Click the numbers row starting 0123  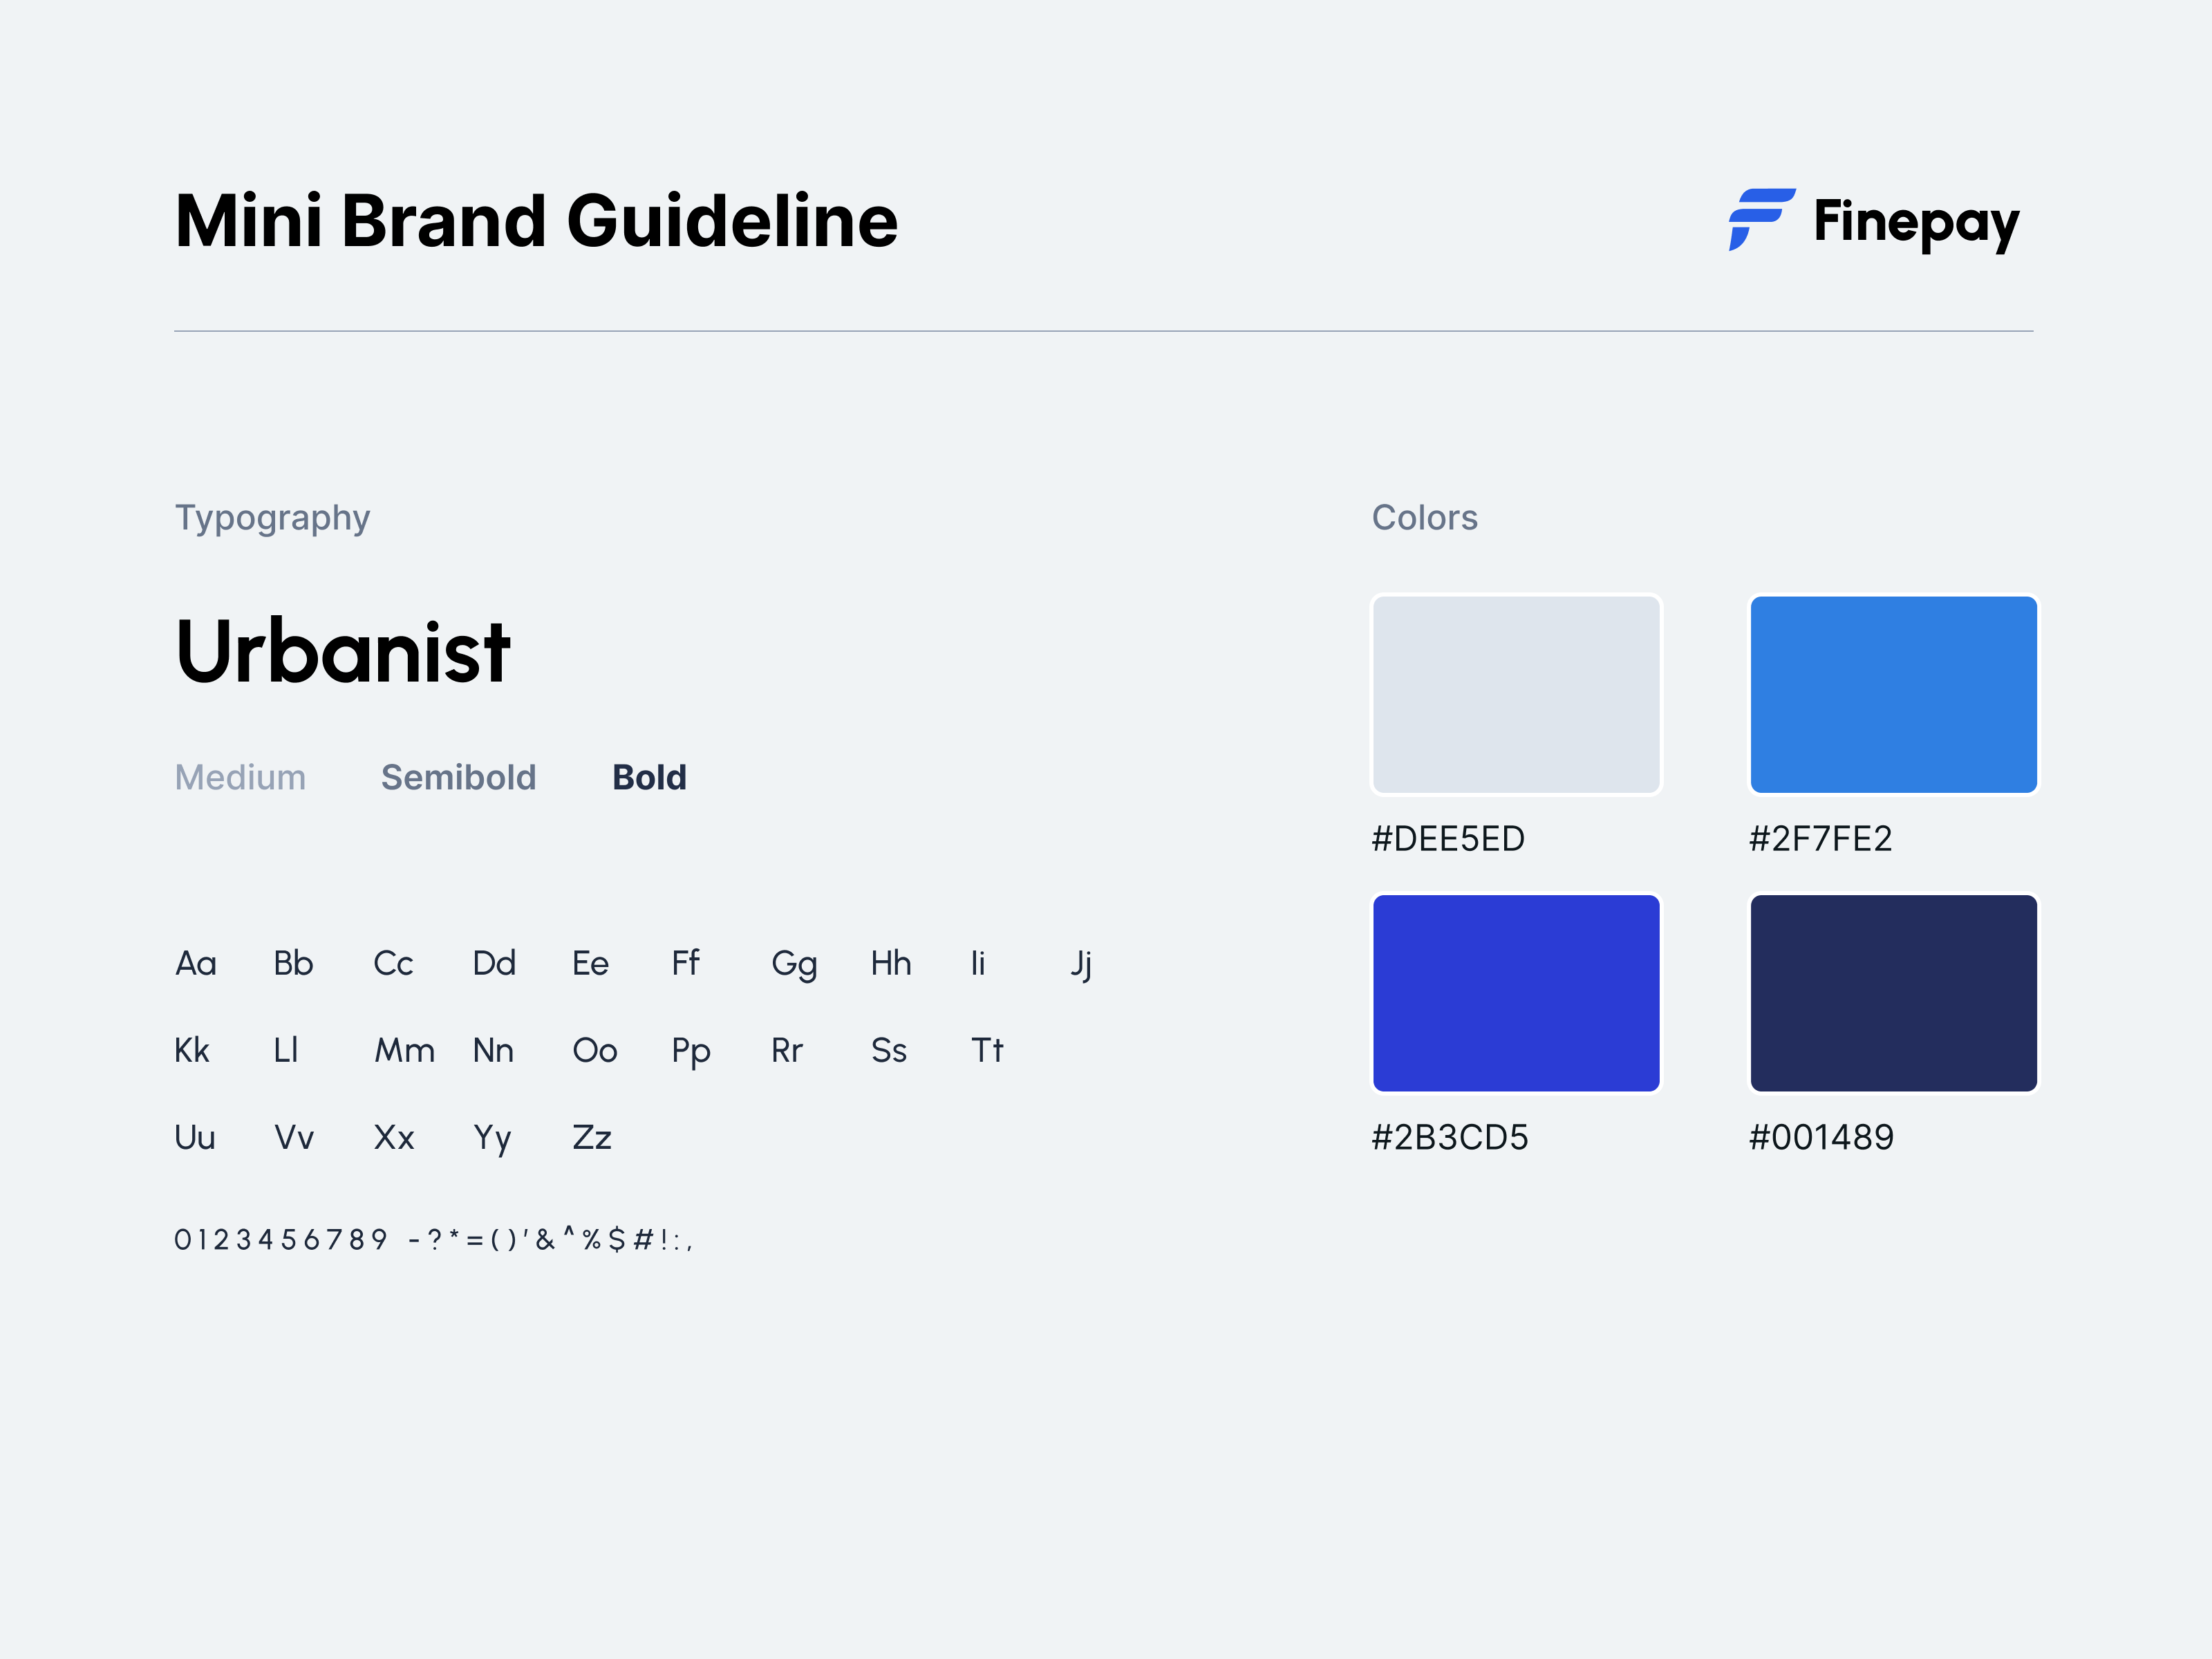(x=435, y=1238)
